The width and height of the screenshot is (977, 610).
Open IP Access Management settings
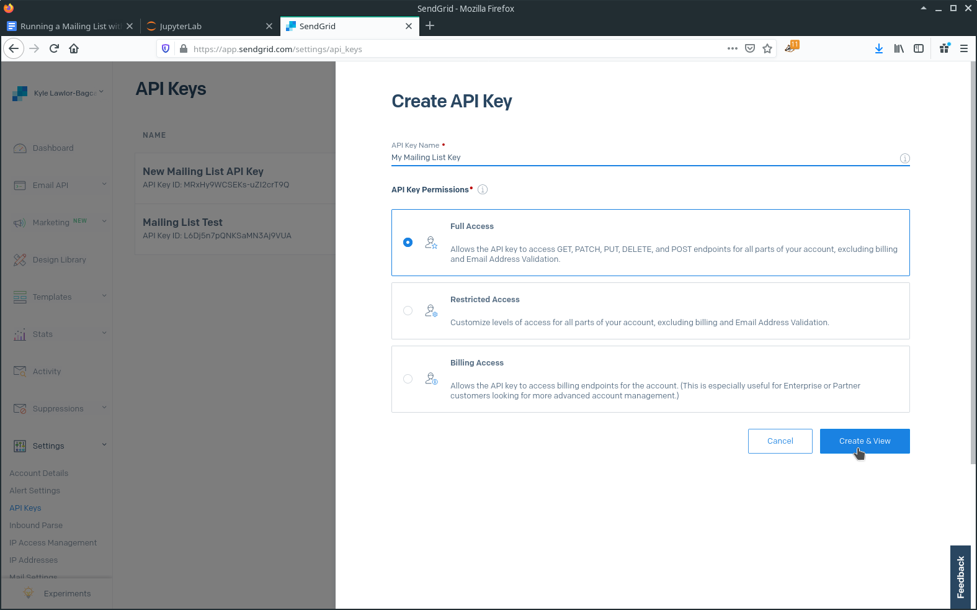[53, 543]
